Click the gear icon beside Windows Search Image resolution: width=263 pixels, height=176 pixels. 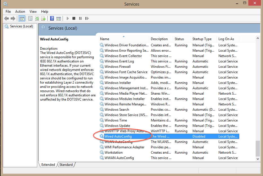coord(102,109)
